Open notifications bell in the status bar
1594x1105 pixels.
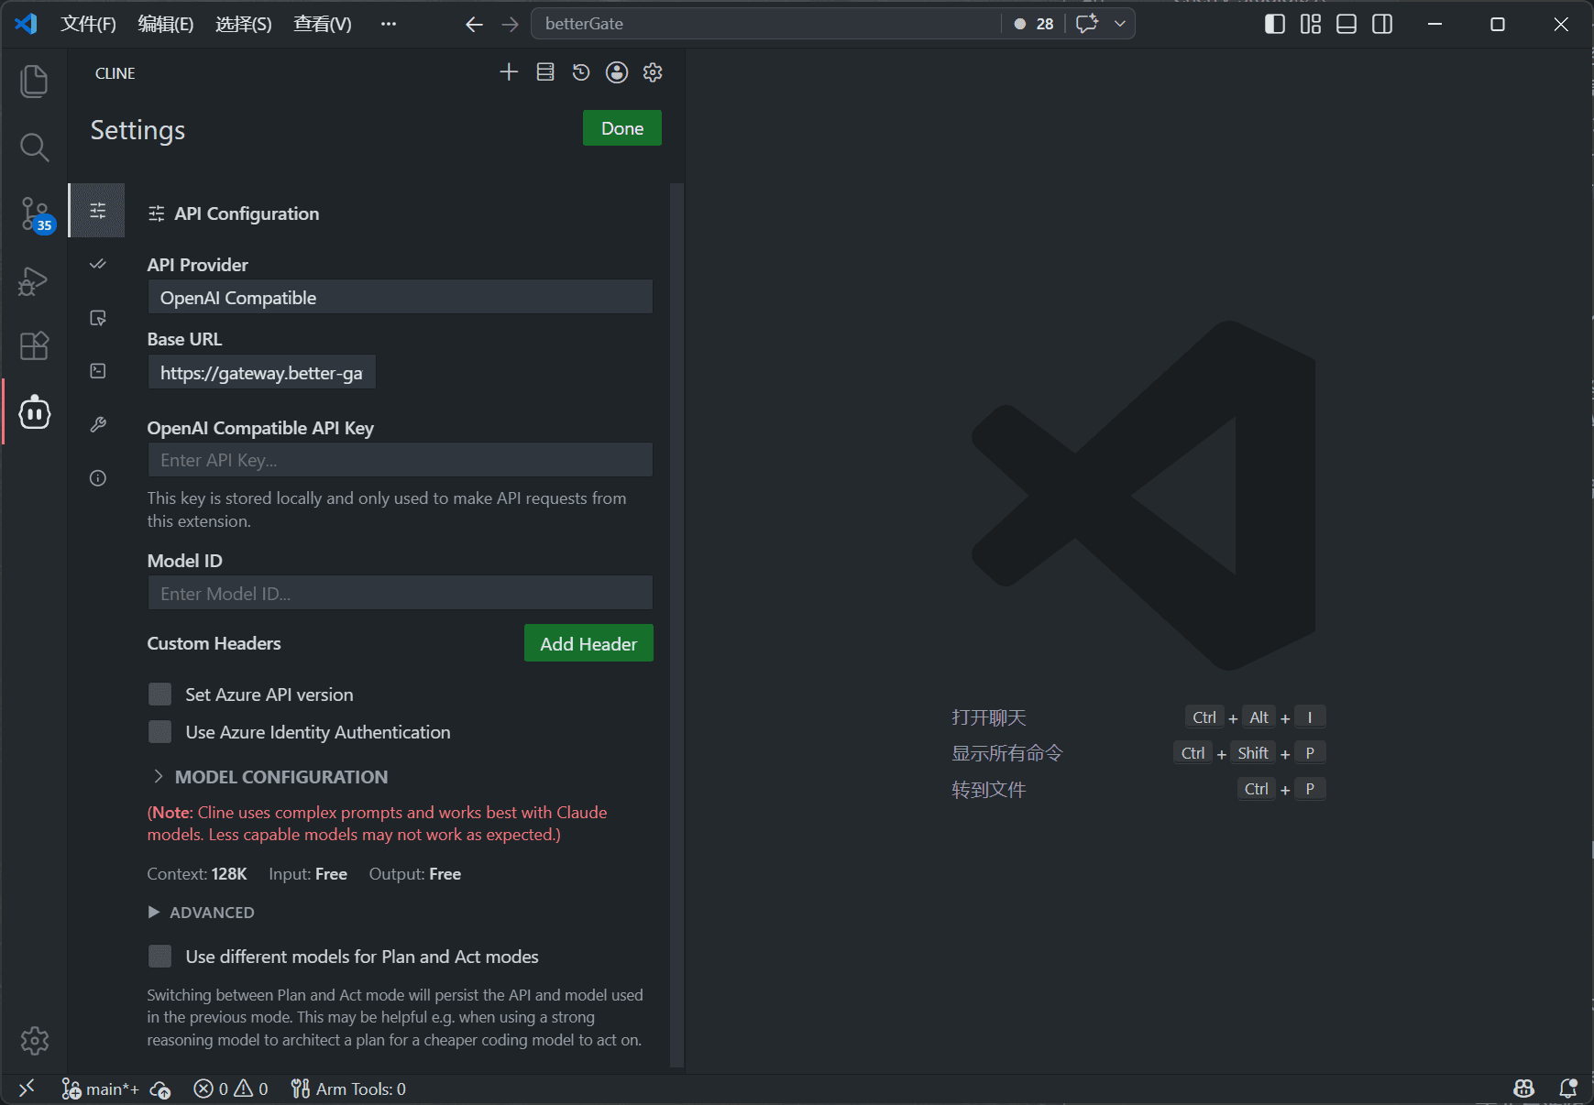[1568, 1089]
